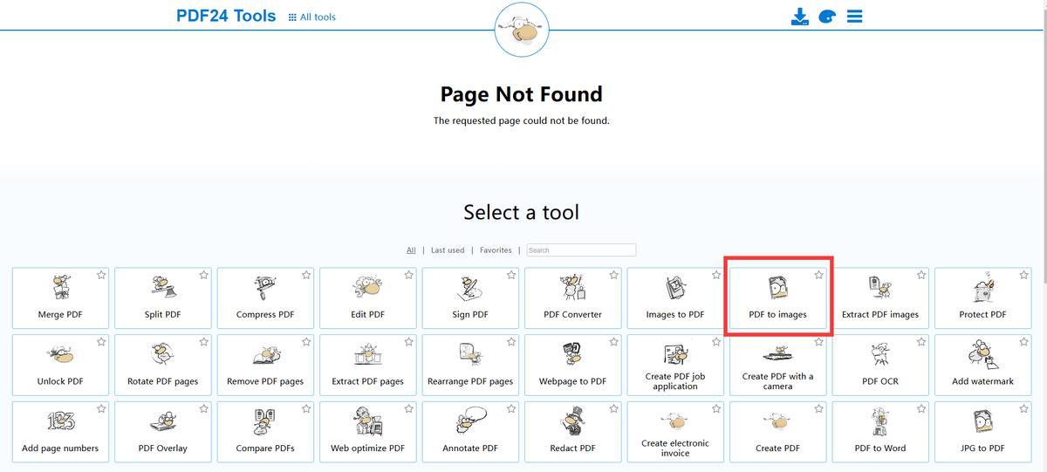Open the Redact PDF tool
Viewport: 1047px width, 472px height.
pos(572,432)
